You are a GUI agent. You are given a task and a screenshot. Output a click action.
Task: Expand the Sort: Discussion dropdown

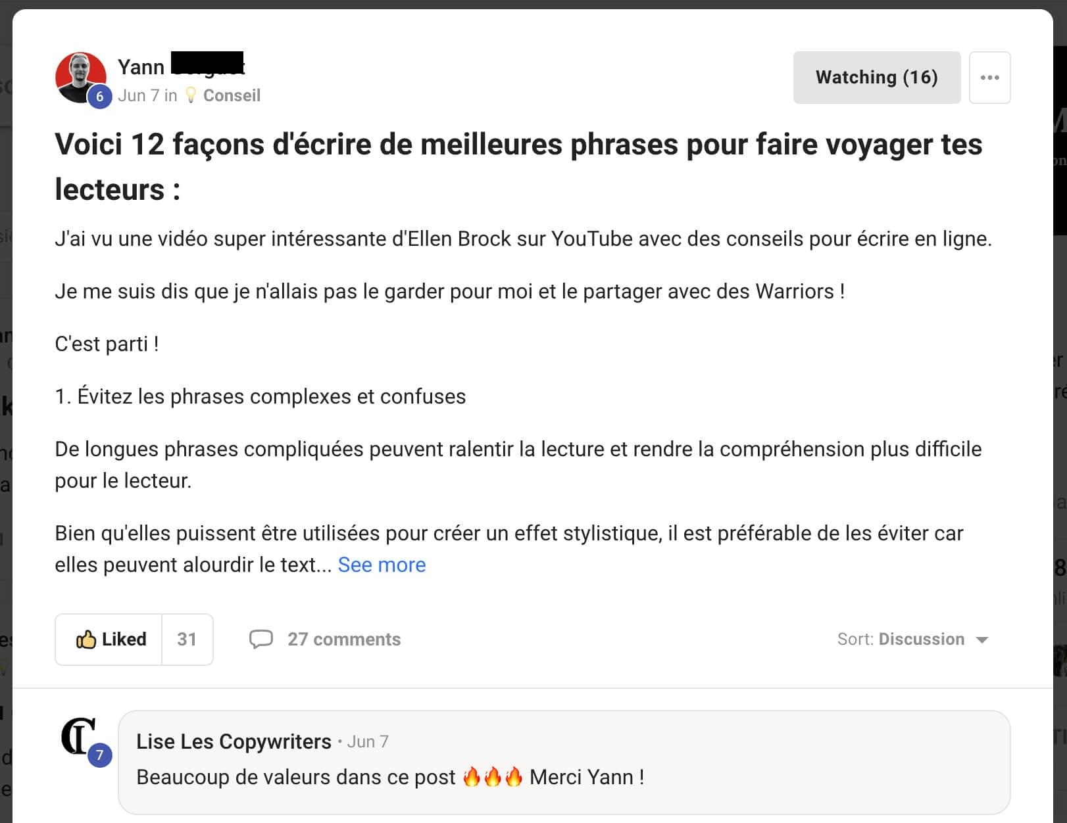912,639
